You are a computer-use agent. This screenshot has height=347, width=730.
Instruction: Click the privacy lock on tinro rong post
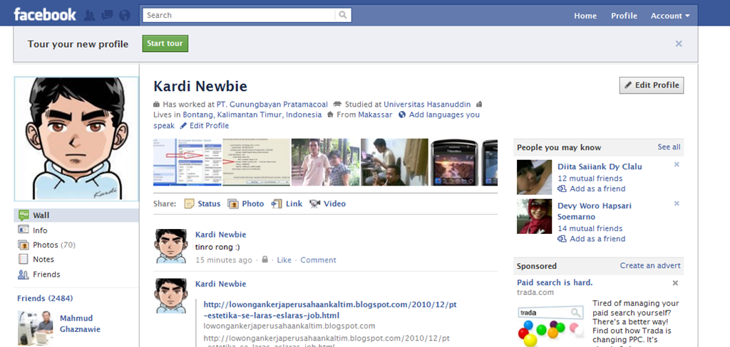pos(265,260)
